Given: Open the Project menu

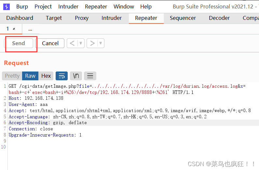Looking at the screenshot, I should pyautogui.click(x=43, y=7).
